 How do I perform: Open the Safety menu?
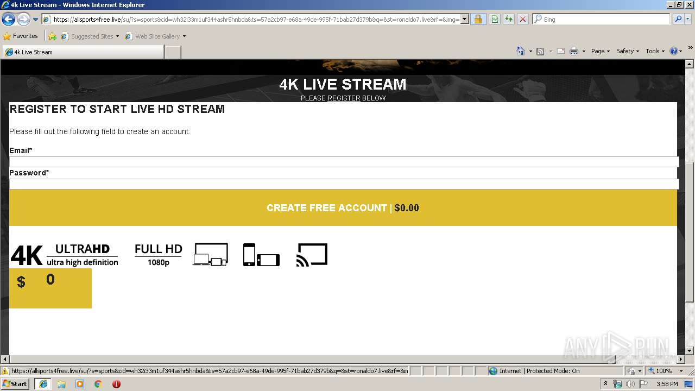pos(628,51)
